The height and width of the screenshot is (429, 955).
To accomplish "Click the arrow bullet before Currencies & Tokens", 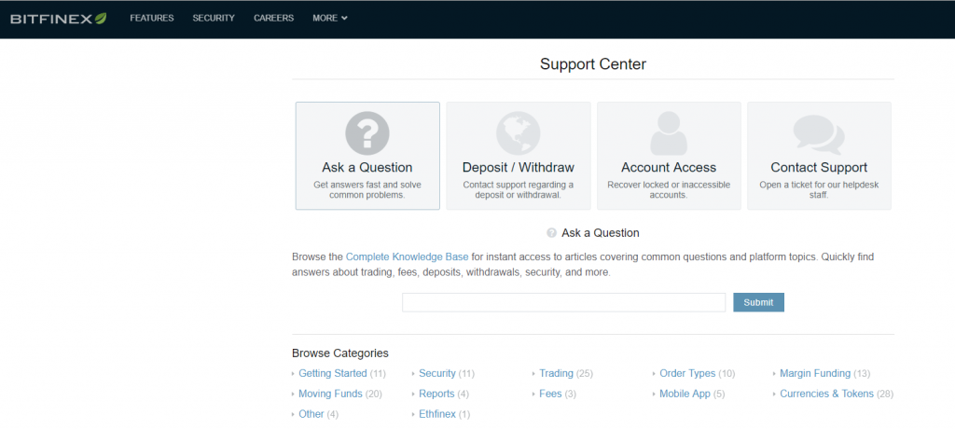I will (774, 394).
